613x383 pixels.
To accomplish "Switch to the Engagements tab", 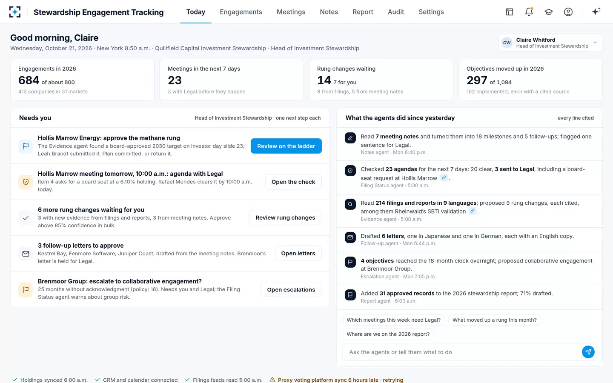I will tap(241, 12).
